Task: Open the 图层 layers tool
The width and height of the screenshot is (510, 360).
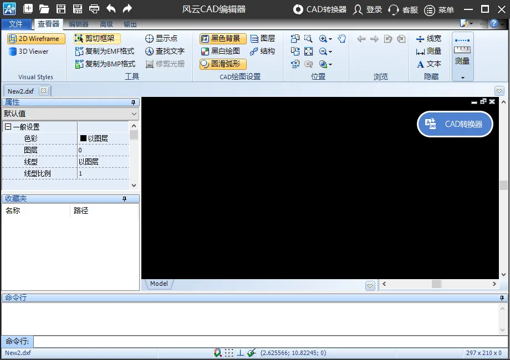Action: click(262, 39)
